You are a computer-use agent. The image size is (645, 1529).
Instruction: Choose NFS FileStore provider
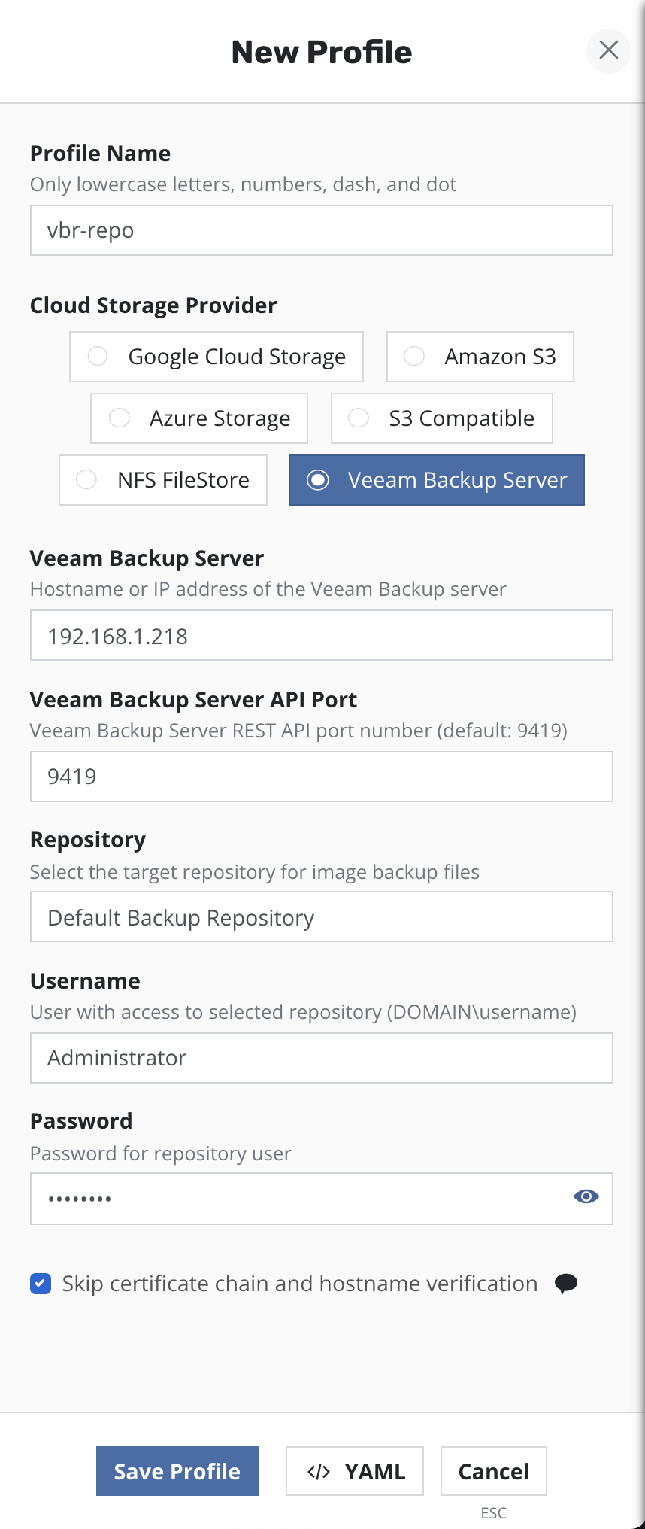pos(163,480)
